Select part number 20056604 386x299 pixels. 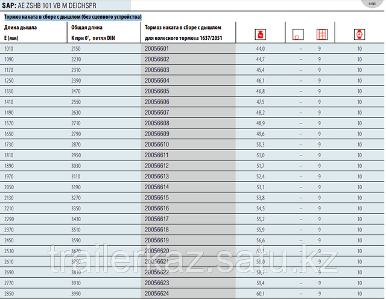click(157, 81)
